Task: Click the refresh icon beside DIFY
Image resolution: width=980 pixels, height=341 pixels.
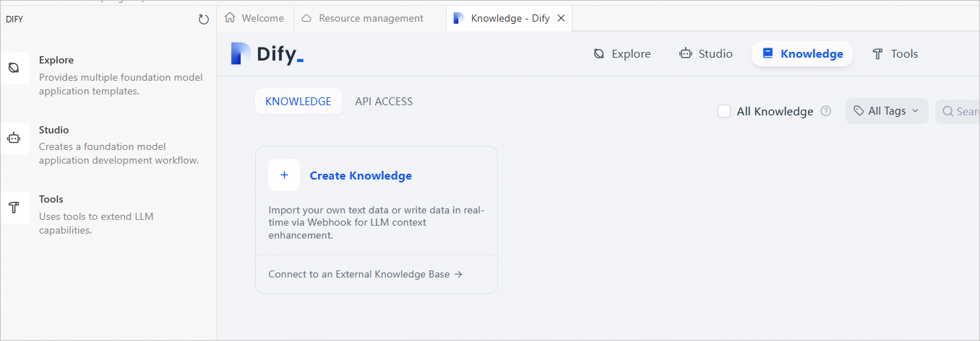Action: (x=204, y=19)
